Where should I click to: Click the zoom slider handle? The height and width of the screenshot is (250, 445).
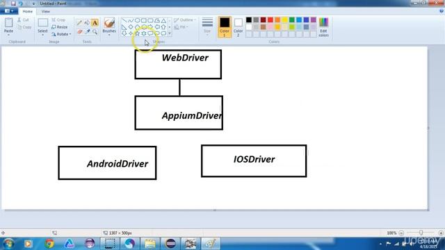pos(421,233)
